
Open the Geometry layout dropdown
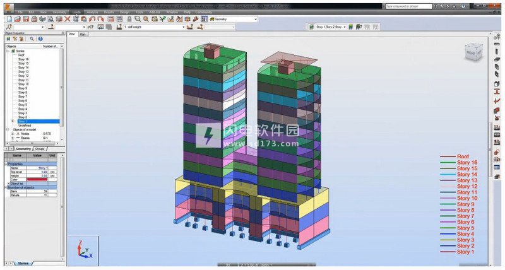256,20
